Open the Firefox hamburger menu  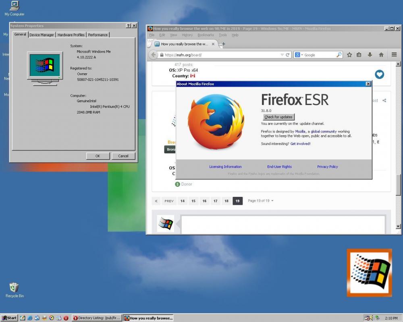394,55
